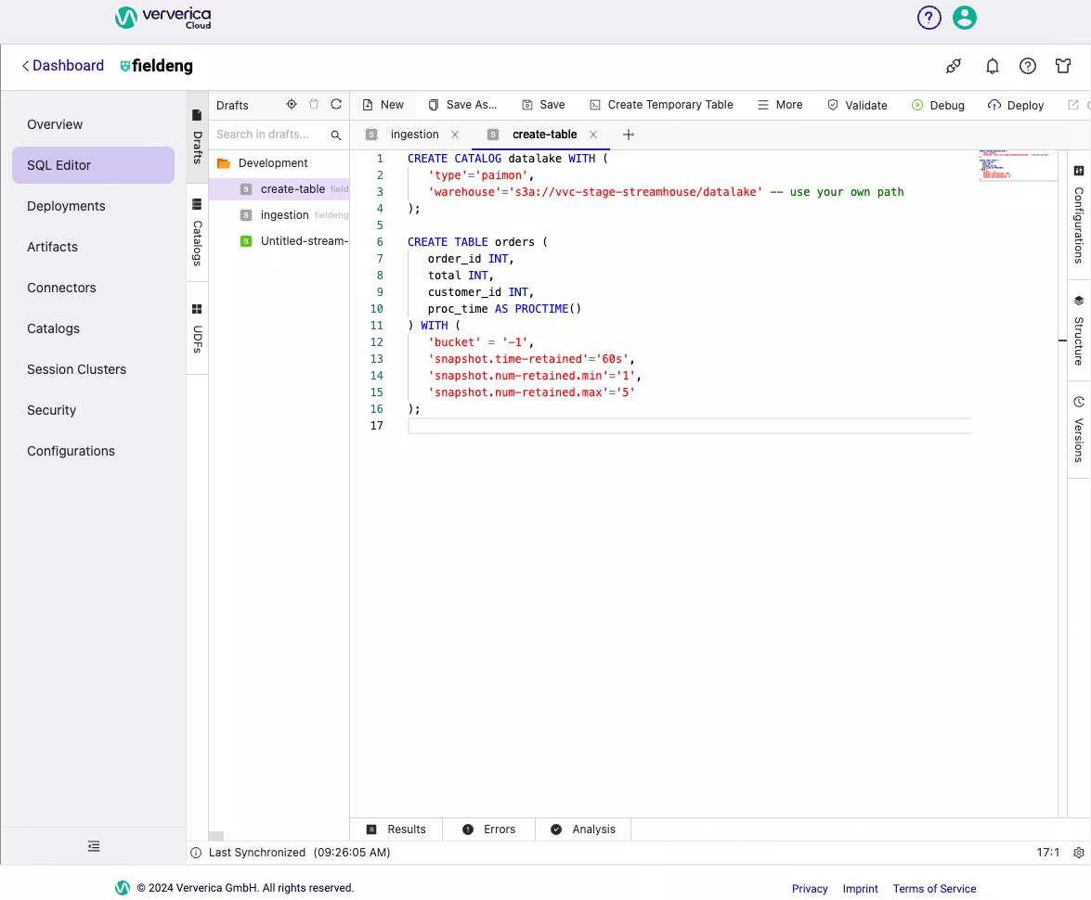
Task: Switch to the create-table editor tab
Action: (x=544, y=135)
